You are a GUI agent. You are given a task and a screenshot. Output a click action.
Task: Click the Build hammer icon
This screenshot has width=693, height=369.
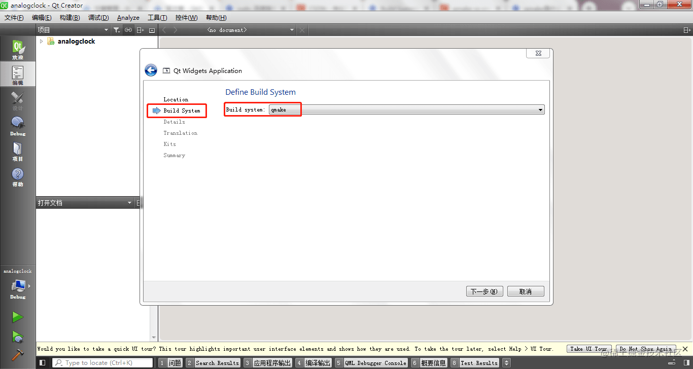(18, 354)
